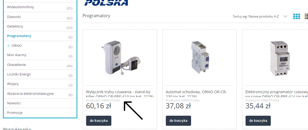Switch to list view icon
308x130 pixels.
click(x=306, y=16)
